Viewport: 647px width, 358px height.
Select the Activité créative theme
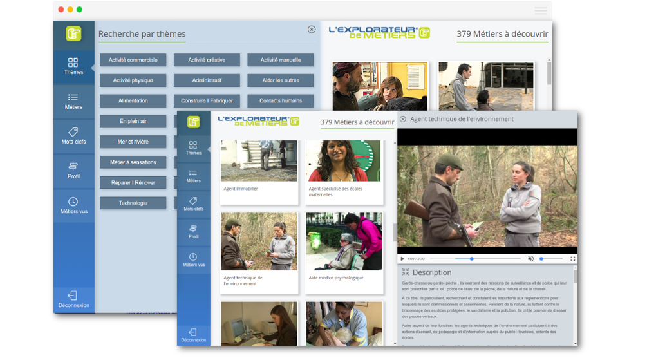(x=207, y=60)
